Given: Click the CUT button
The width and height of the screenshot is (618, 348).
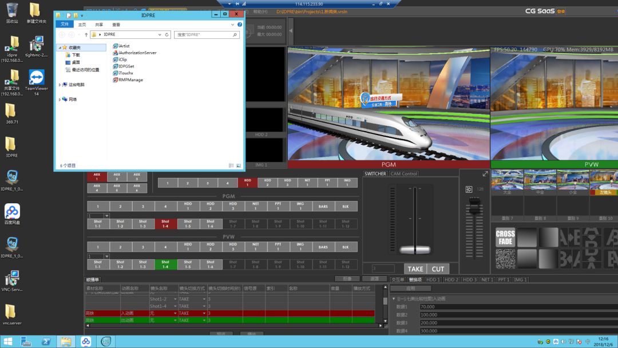Looking at the screenshot, I should [438, 269].
